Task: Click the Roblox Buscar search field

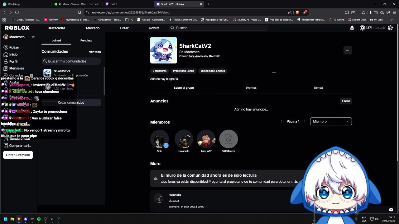Action: 219,28
